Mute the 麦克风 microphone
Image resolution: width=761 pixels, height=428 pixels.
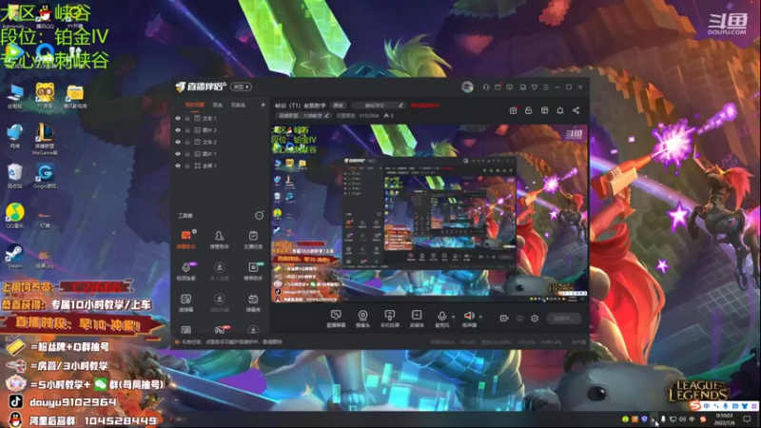441,319
